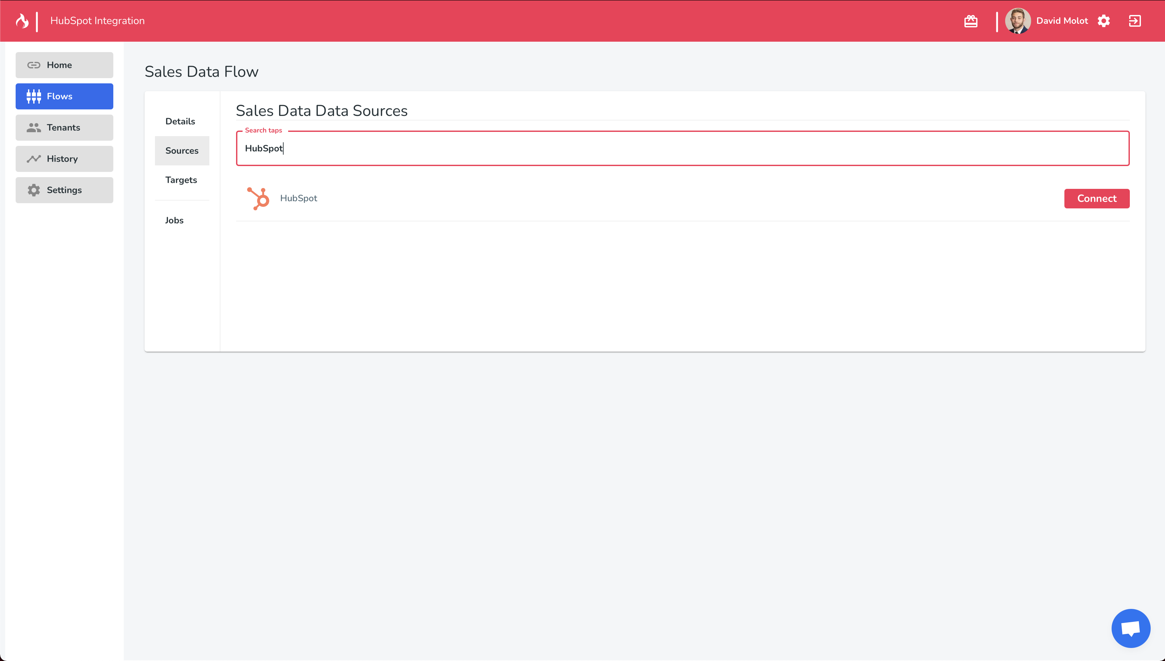Click the HubSpot source name
The image size is (1165, 661).
click(299, 198)
